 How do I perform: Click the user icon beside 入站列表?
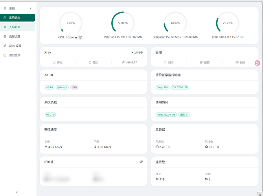(x=5, y=27)
